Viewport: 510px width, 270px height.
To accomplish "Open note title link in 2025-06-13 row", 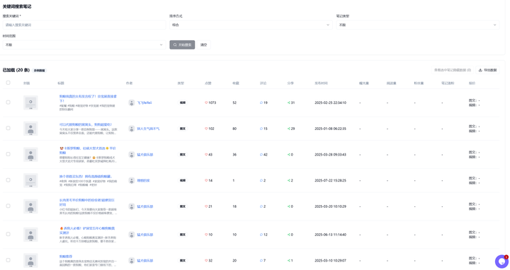I will pyautogui.click(x=87, y=230).
